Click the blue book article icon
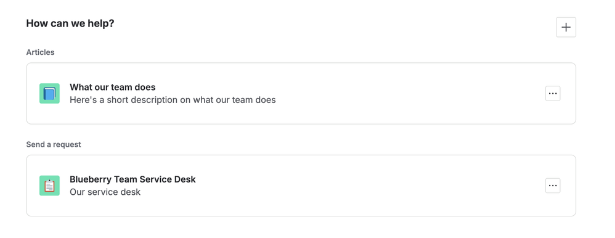Viewport: 615px width, 238px height. click(x=49, y=94)
